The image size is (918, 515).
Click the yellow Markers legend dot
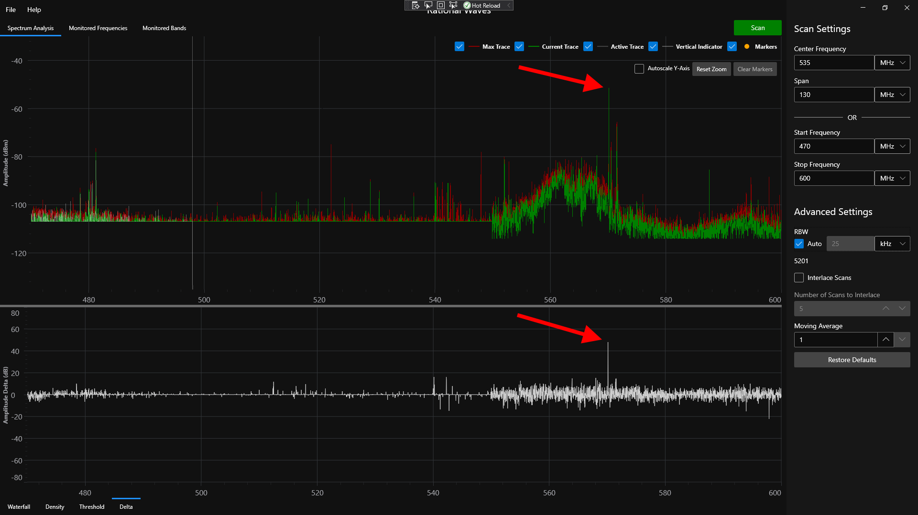pyautogui.click(x=747, y=46)
